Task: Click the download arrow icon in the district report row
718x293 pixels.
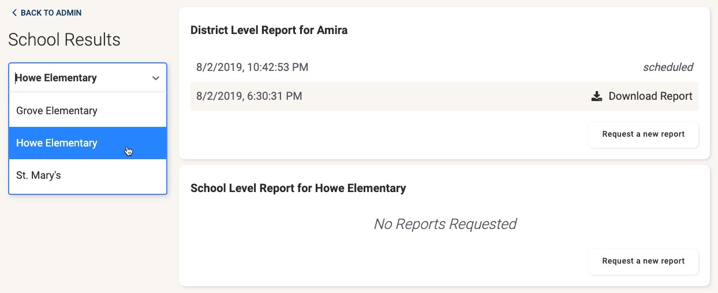Action: click(597, 96)
